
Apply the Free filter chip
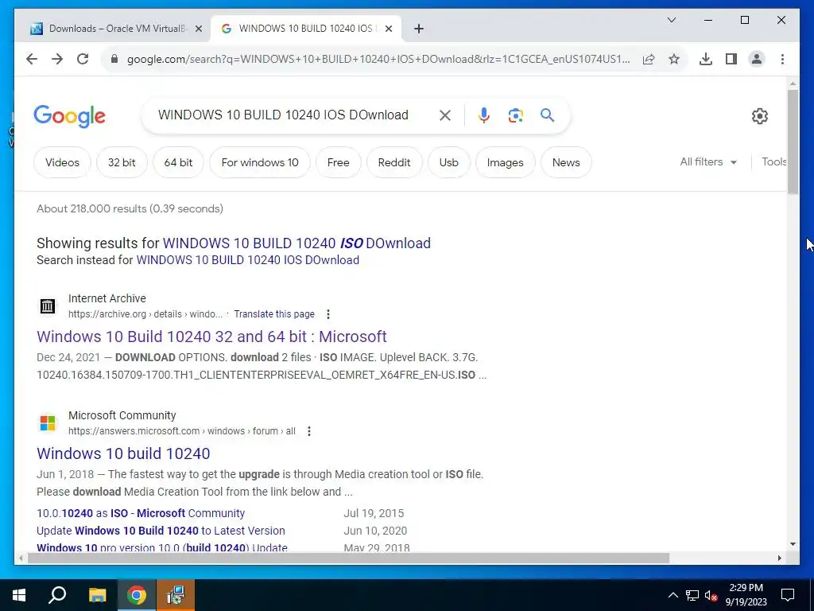click(x=338, y=162)
